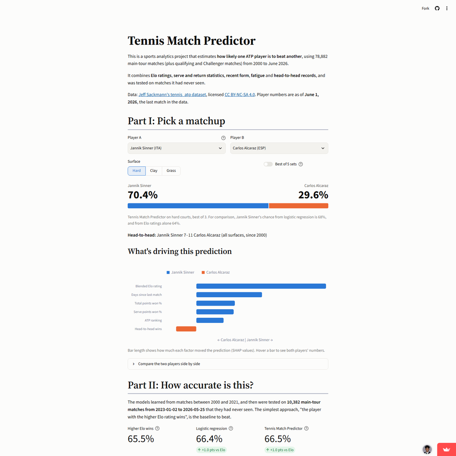Expand Compare the two players side by side
Image resolution: width=456 pixels, height=456 pixels.
point(228,364)
